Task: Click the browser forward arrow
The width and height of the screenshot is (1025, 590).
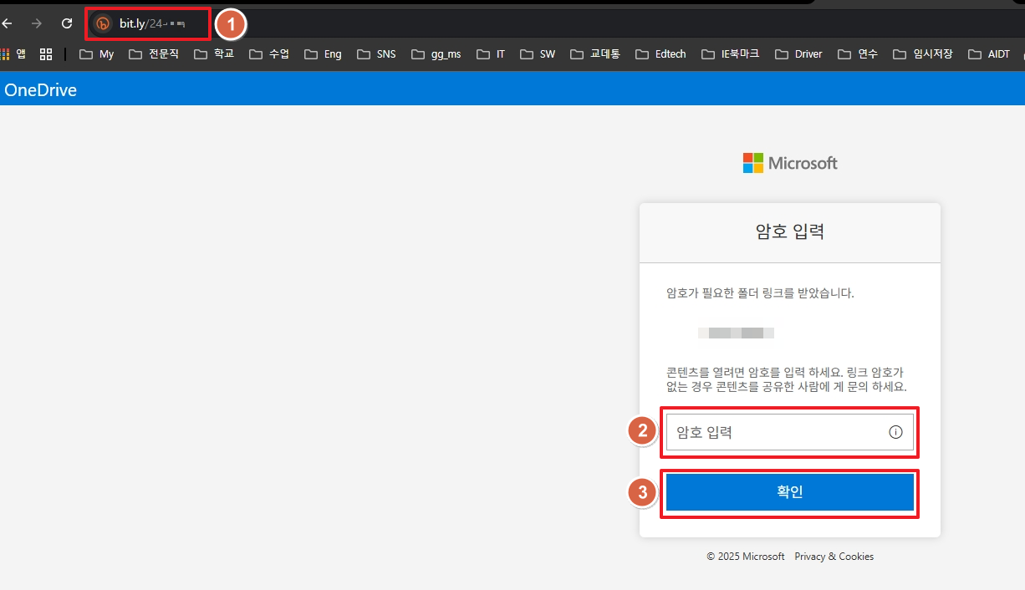Action: coord(36,23)
